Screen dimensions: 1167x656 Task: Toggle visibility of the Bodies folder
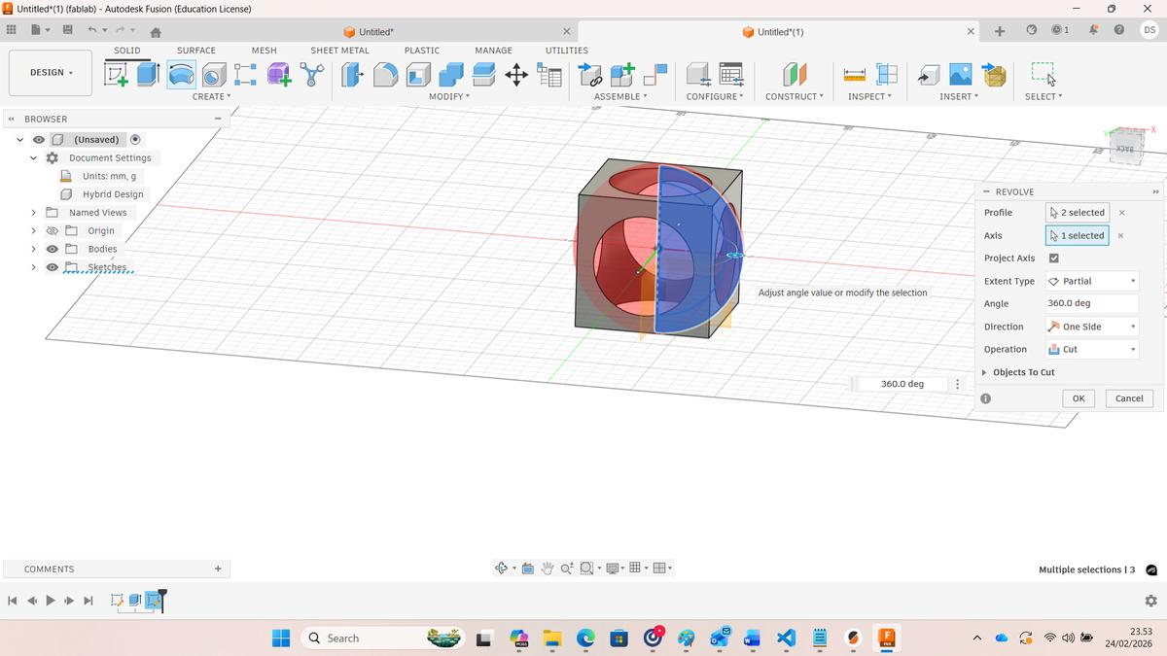pos(53,249)
